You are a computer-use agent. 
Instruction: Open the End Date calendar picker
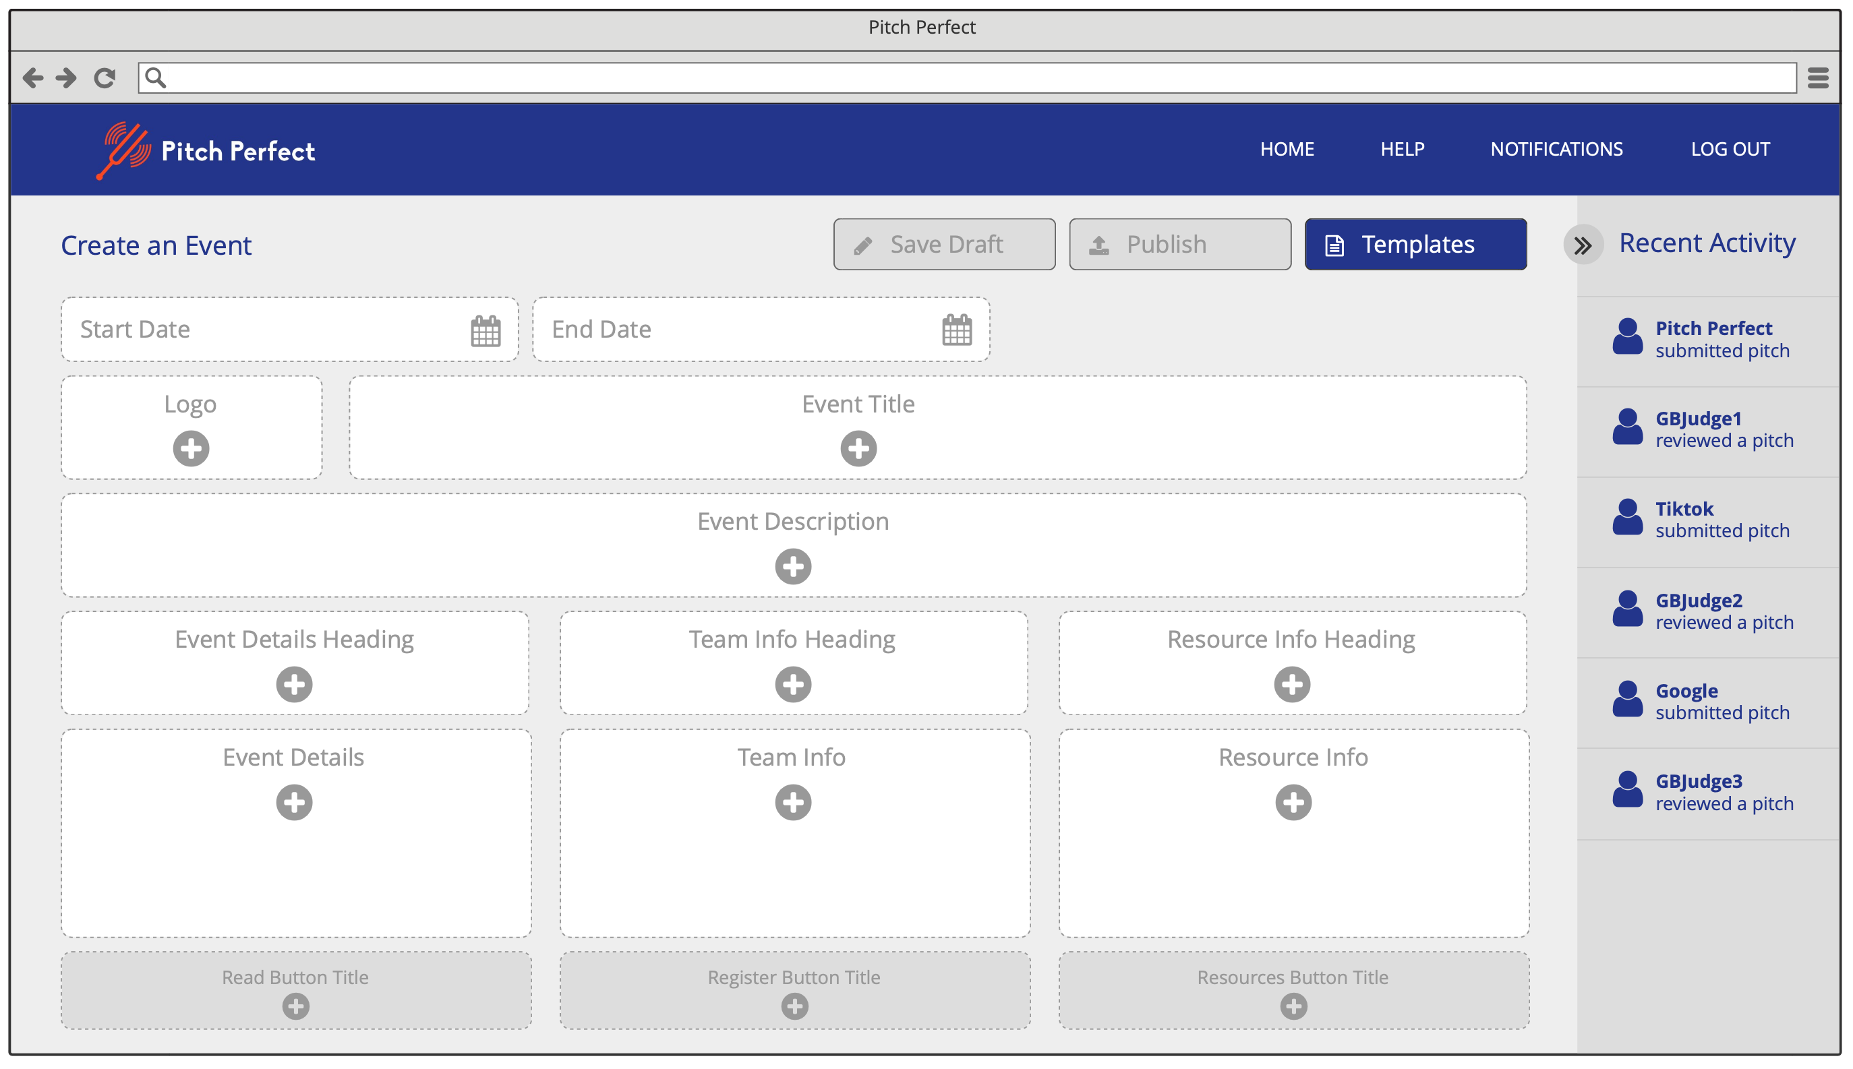coord(956,330)
